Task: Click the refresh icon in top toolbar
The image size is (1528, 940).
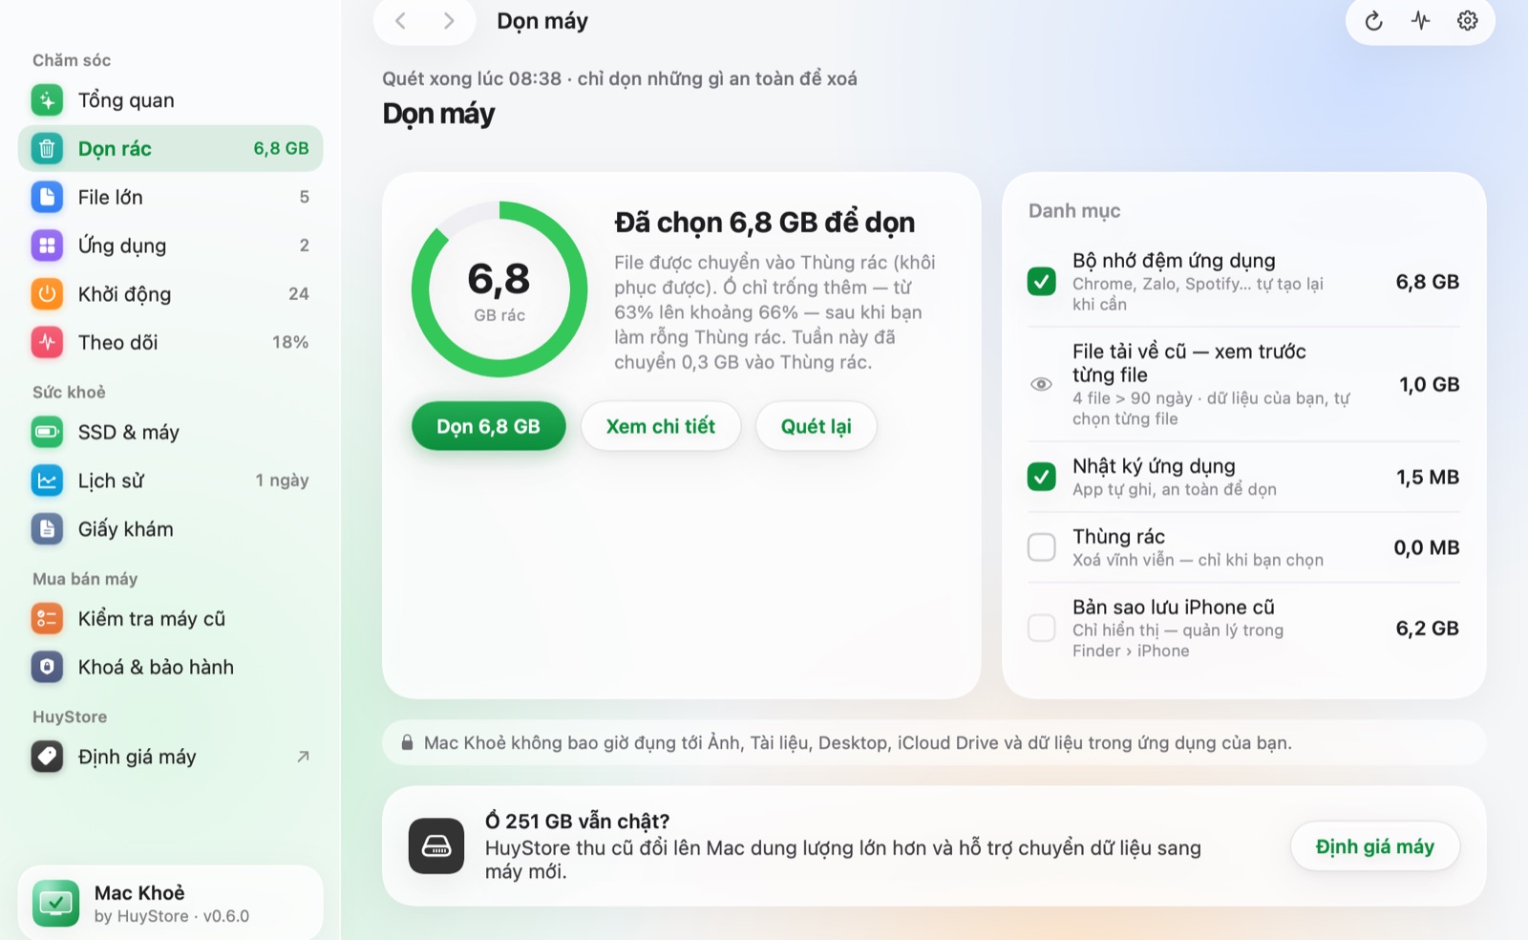Action: (x=1373, y=21)
